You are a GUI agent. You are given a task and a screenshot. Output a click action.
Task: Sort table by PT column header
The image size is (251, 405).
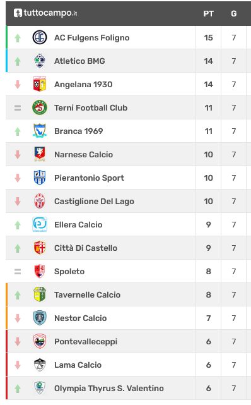pos(208,13)
